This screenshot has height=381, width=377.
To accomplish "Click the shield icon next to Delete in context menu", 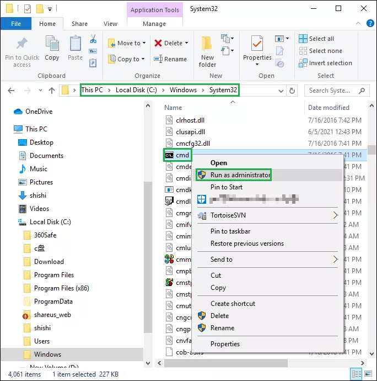I will (x=202, y=316).
